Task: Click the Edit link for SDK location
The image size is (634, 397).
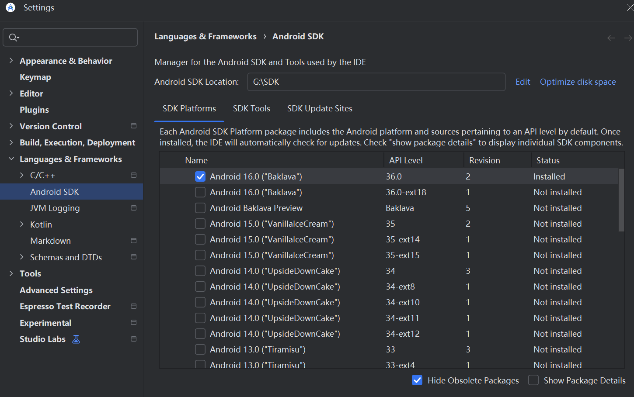Action: click(523, 82)
